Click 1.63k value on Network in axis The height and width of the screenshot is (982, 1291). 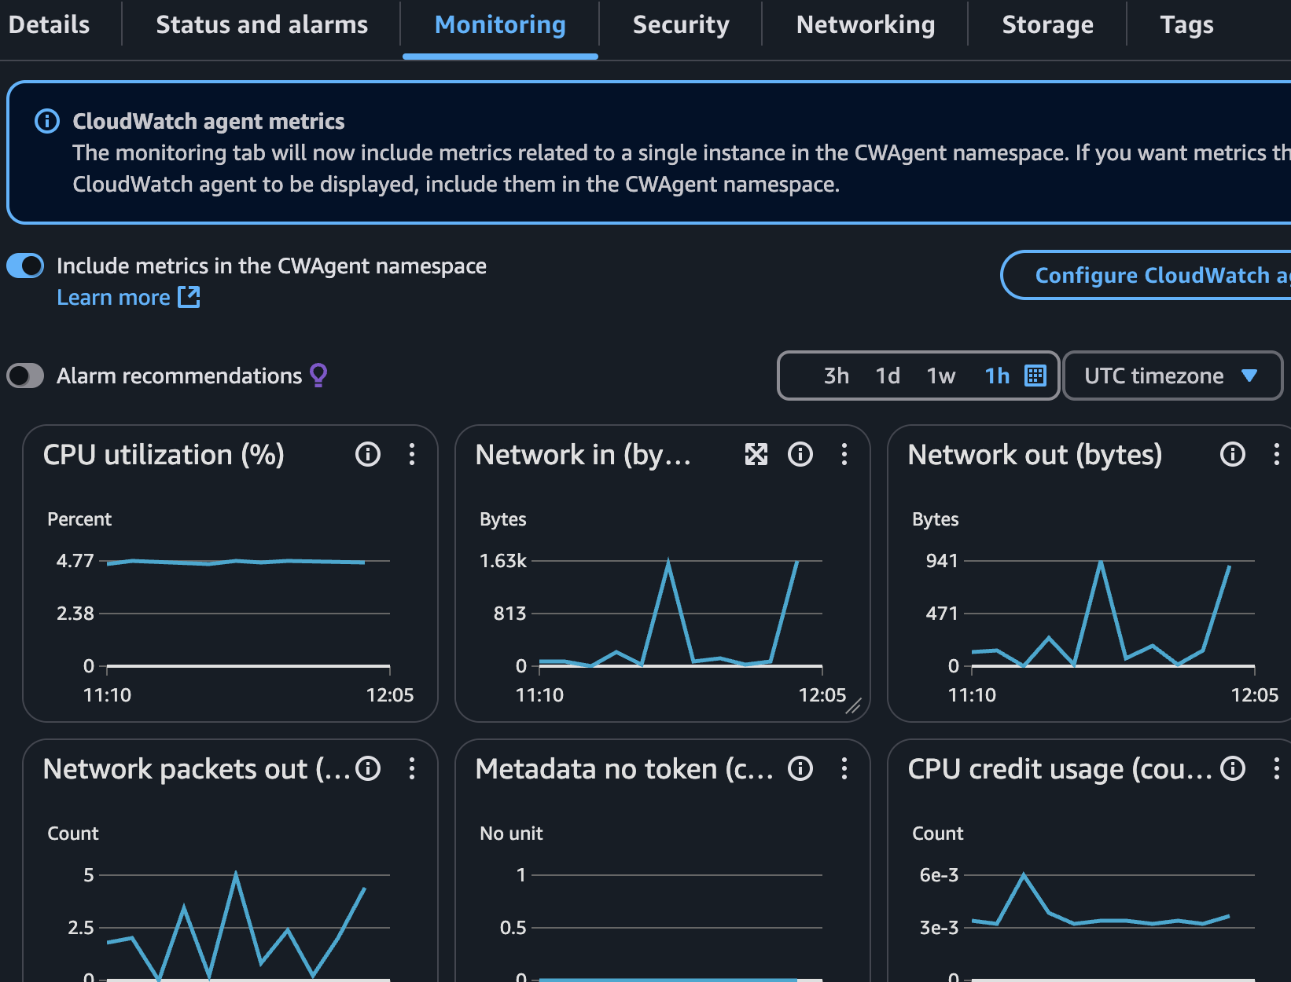point(503,561)
